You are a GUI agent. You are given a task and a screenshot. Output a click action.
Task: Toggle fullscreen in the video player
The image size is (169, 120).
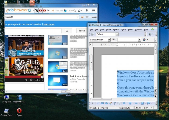click(x=41, y=80)
